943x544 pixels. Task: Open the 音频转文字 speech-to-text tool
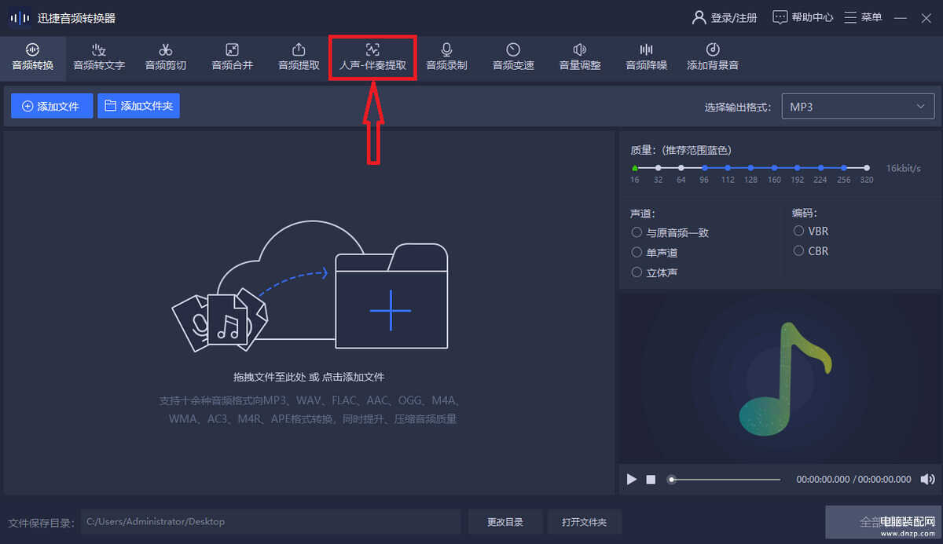click(x=99, y=57)
